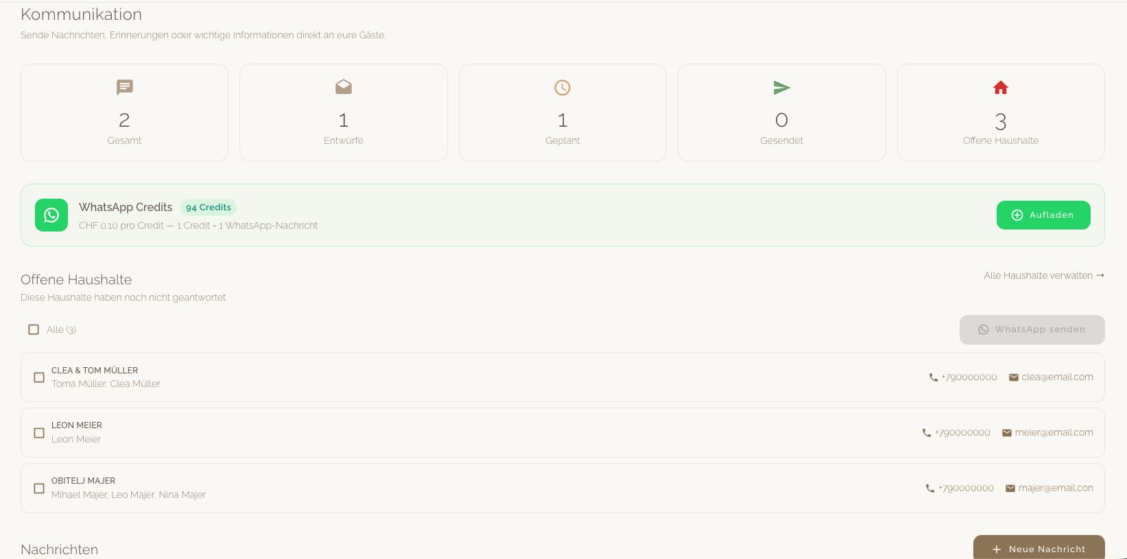Click the clock icon above Geplant
The width and height of the screenshot is (1127, 559).
click(x=562, y=88)
